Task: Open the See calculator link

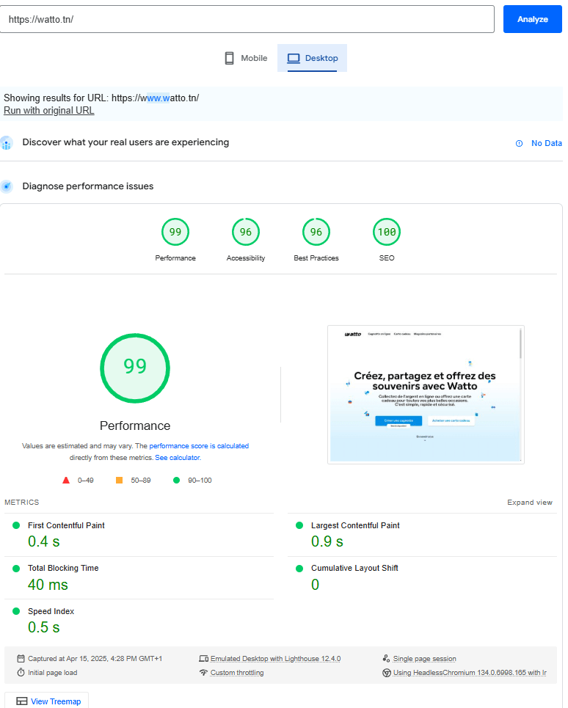Action: coord(177,457)
